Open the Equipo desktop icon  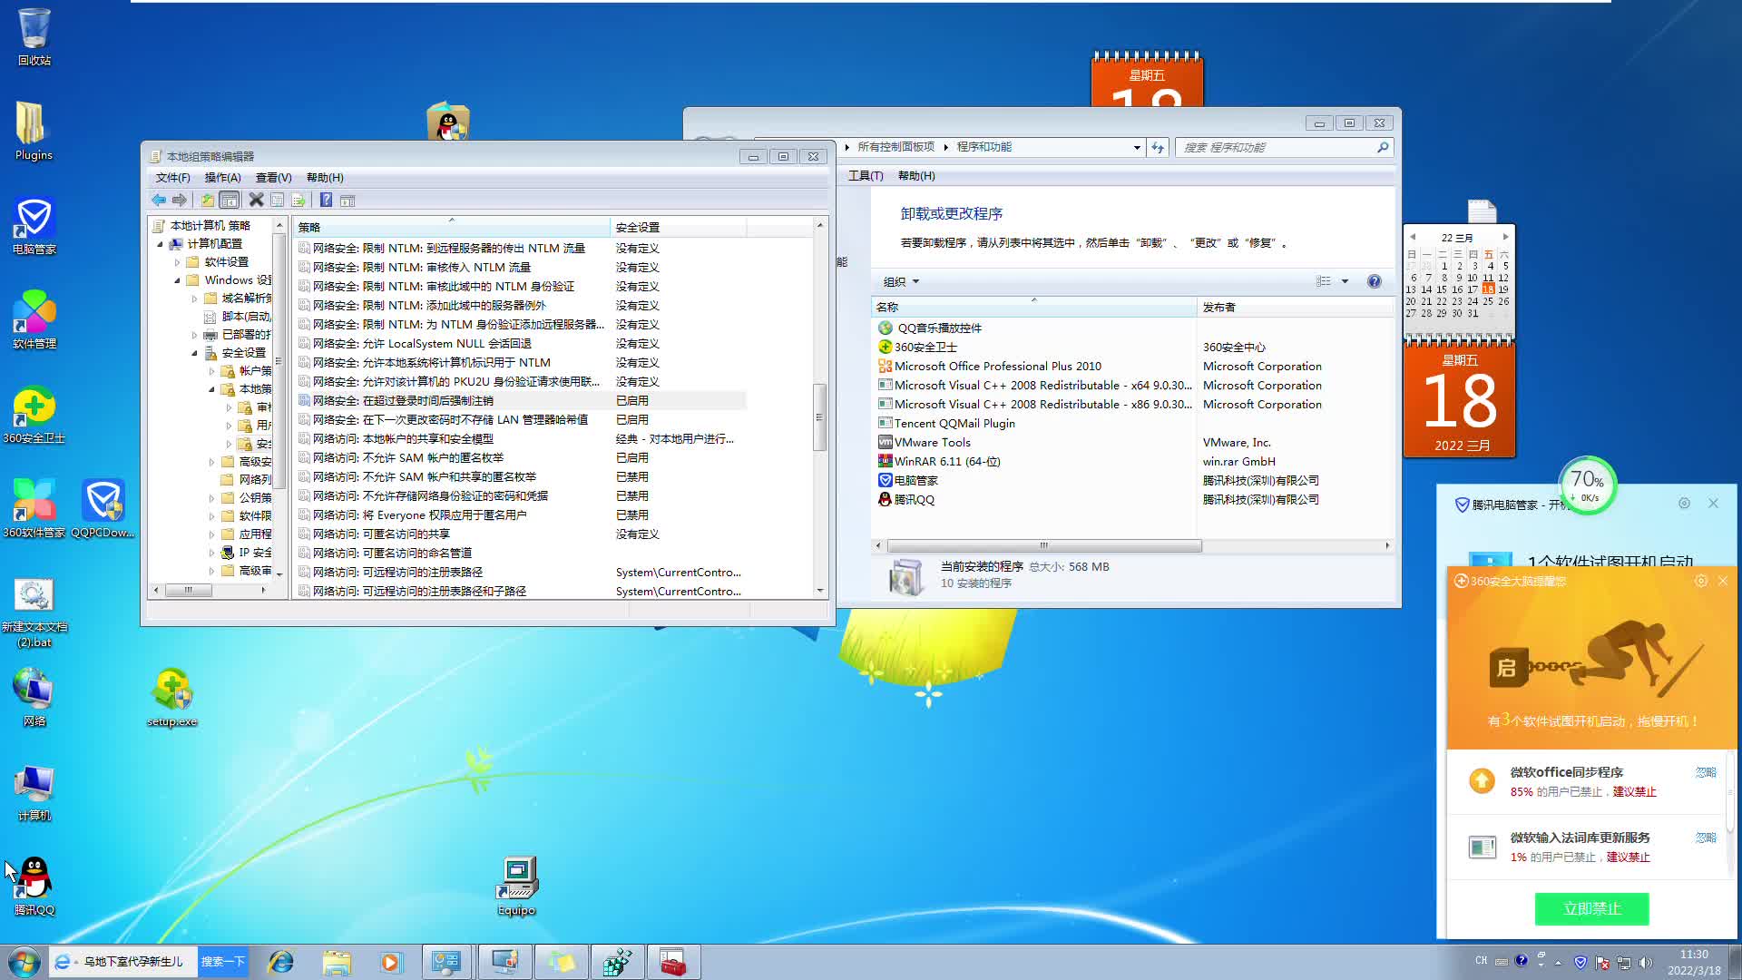point(516,887)
